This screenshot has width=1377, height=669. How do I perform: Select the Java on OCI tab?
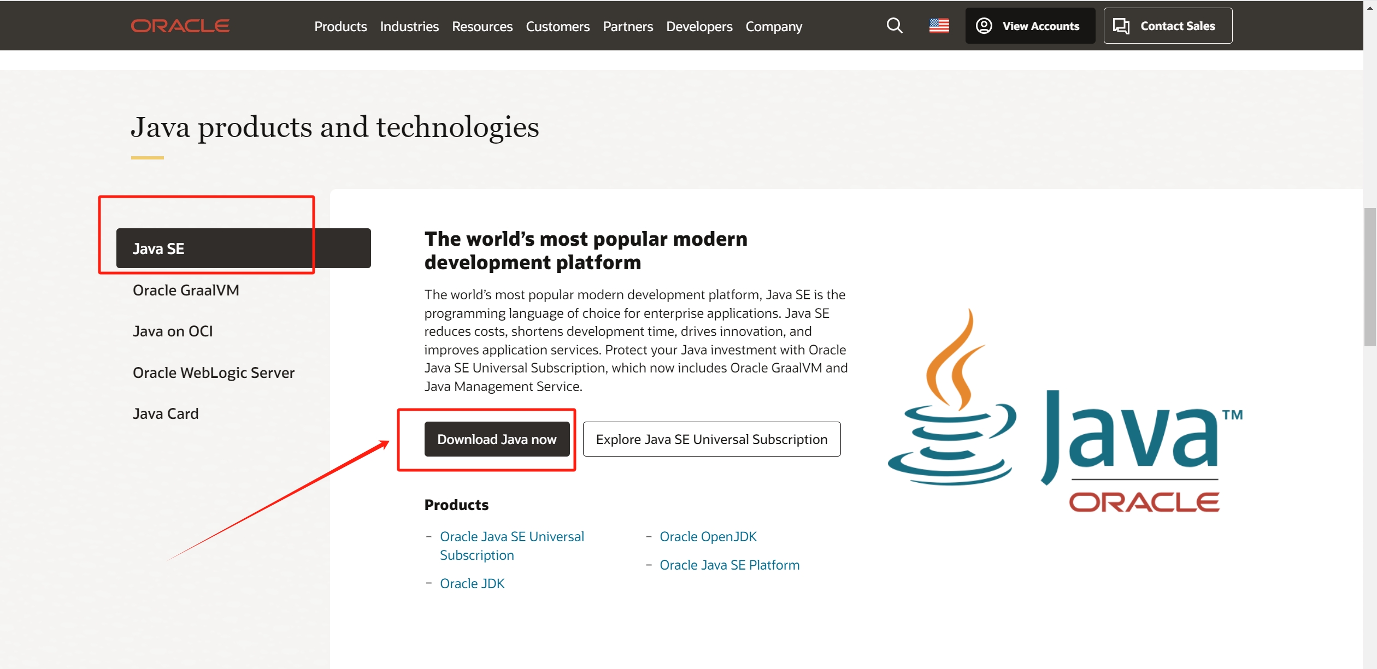(173, 331)
